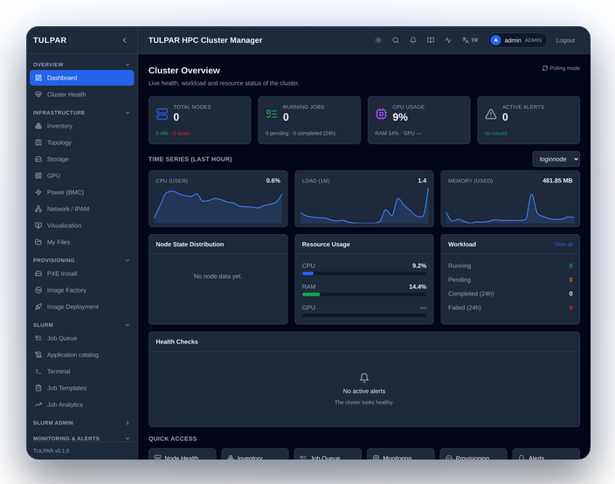This screenshot has width=615, height=484.
Task: Click the CPU usage progress bar
Action: (364, 273)
